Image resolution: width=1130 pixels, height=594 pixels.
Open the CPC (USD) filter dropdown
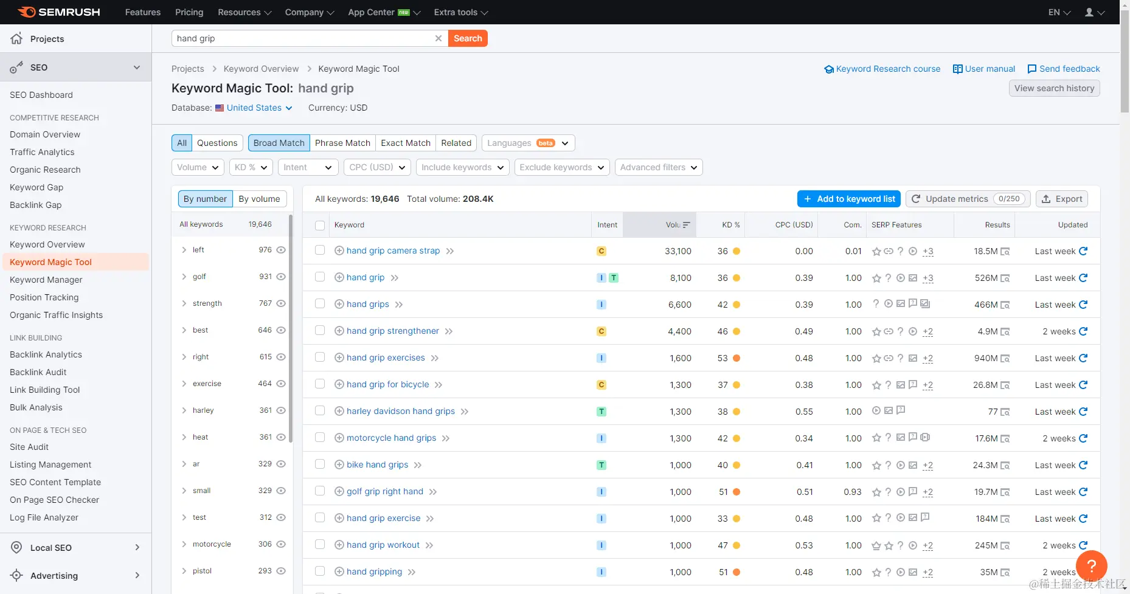tap(377, 167)
